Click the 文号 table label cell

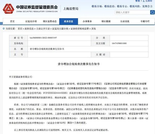click(x=18, y=54)
